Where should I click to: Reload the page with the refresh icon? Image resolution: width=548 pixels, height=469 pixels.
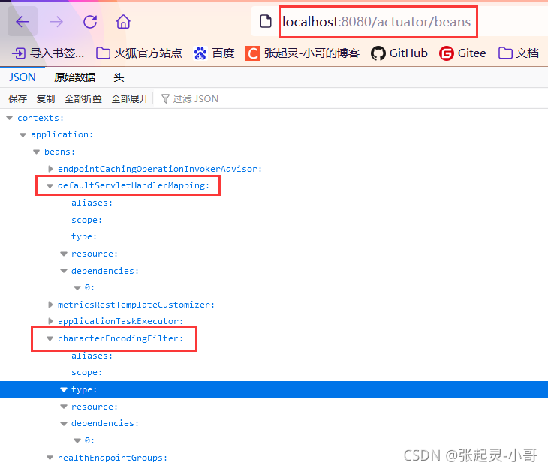90,22
